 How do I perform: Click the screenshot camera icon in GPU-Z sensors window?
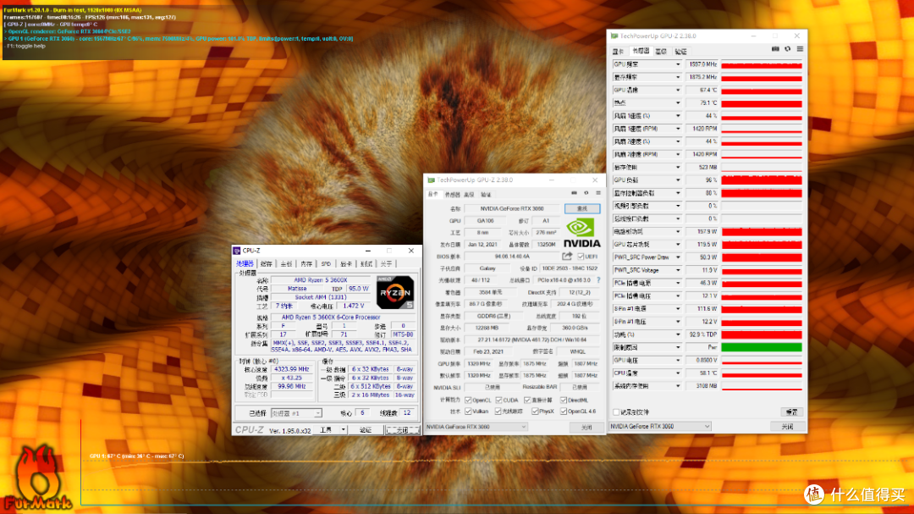click(x=775, y=50)
